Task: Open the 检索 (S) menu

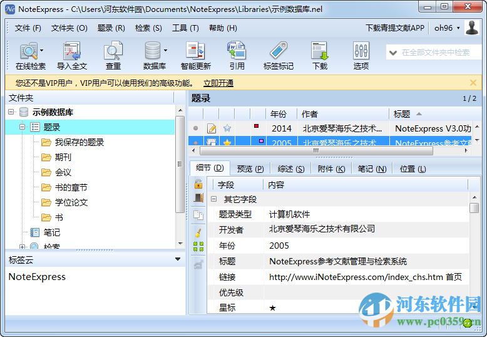Action: [x=148, y=28]
